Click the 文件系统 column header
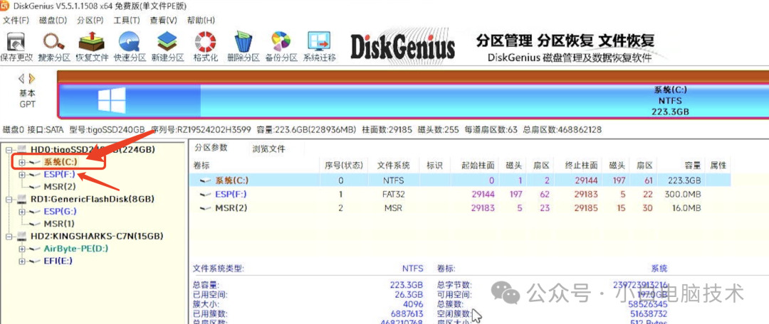 (x=393, y=166)
